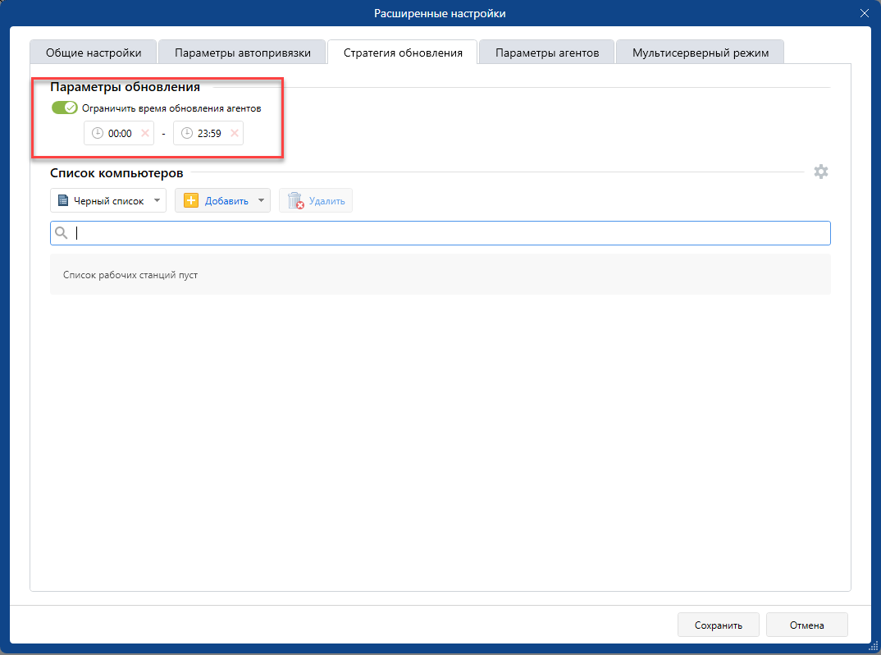Click the trash icon on Удалить
This screenshot has height=655, width=881.
tap(295, 200)
